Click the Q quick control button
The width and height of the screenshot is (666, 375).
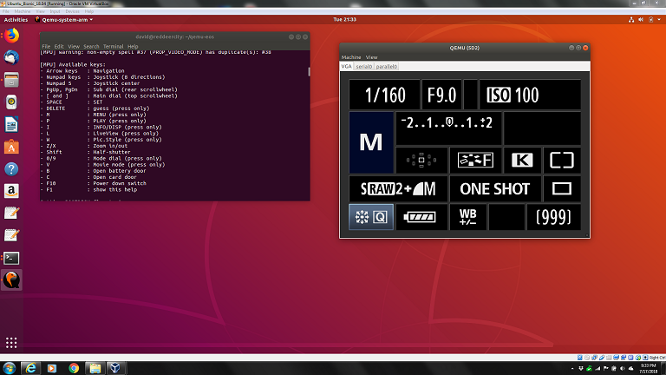(371, 217)
